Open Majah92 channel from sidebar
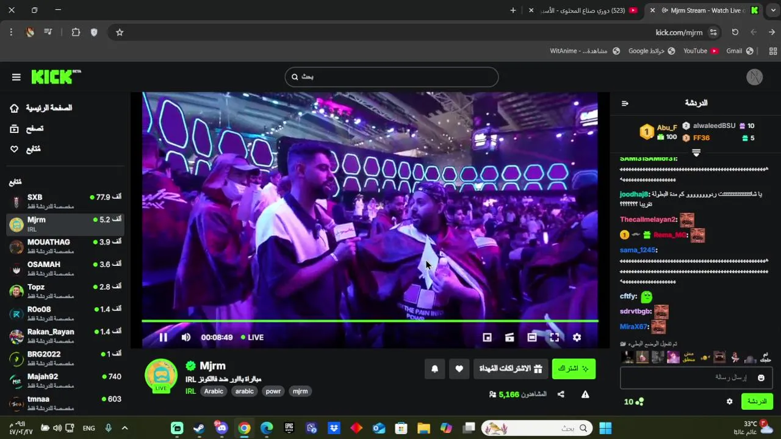Viewport: 781px width, 439px height. click(x=65, y=381)
